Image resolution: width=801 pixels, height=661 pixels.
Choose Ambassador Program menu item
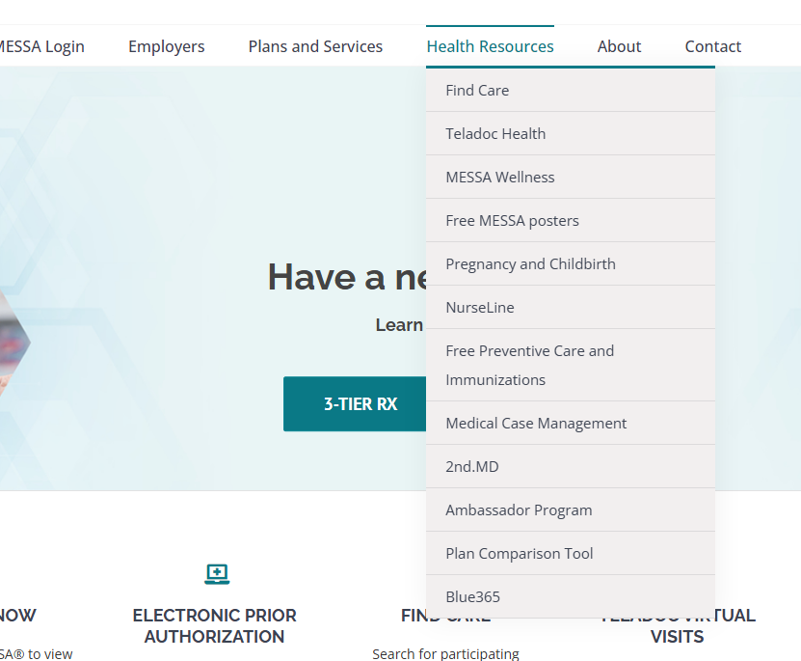[x=519, y=510]
